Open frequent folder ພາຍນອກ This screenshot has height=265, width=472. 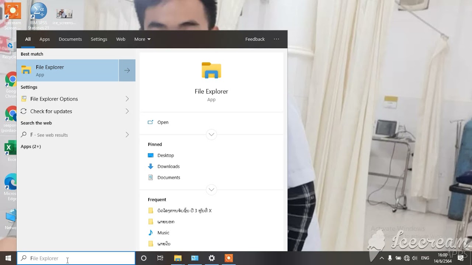pos(166,222)
